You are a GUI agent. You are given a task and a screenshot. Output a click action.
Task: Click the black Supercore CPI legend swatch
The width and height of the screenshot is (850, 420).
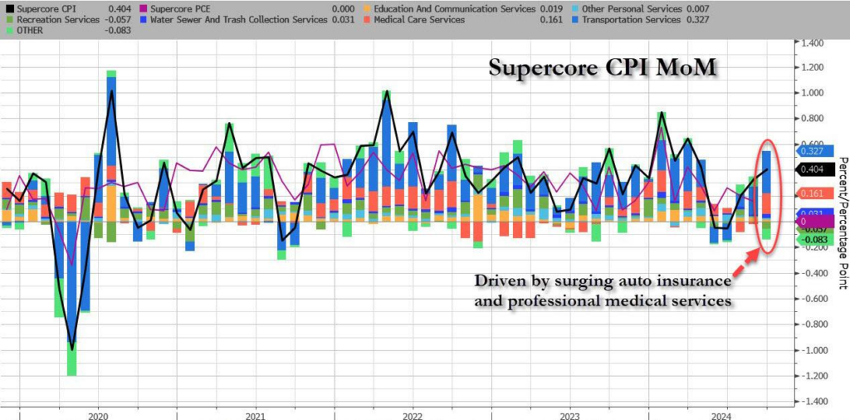(8, 7)
